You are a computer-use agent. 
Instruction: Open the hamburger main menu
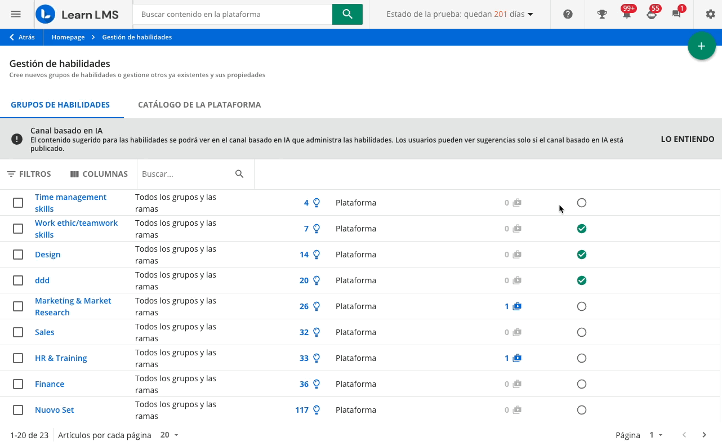click(16, 14)
